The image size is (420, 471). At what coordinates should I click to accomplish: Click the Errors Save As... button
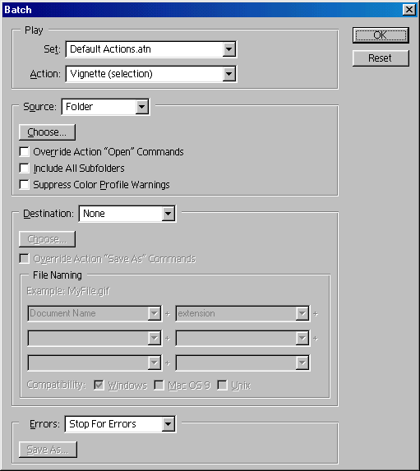[x=48, y=450]
